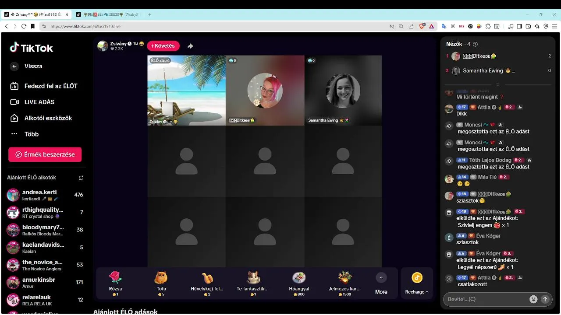
Task: Click Zsivány streamer avatar
Action: [x=103, y=46]
